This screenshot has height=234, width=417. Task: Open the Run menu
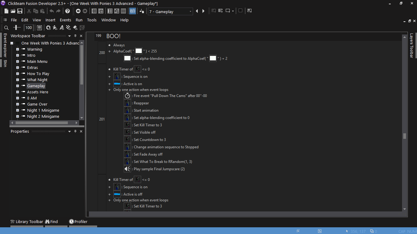coord(79,20)
